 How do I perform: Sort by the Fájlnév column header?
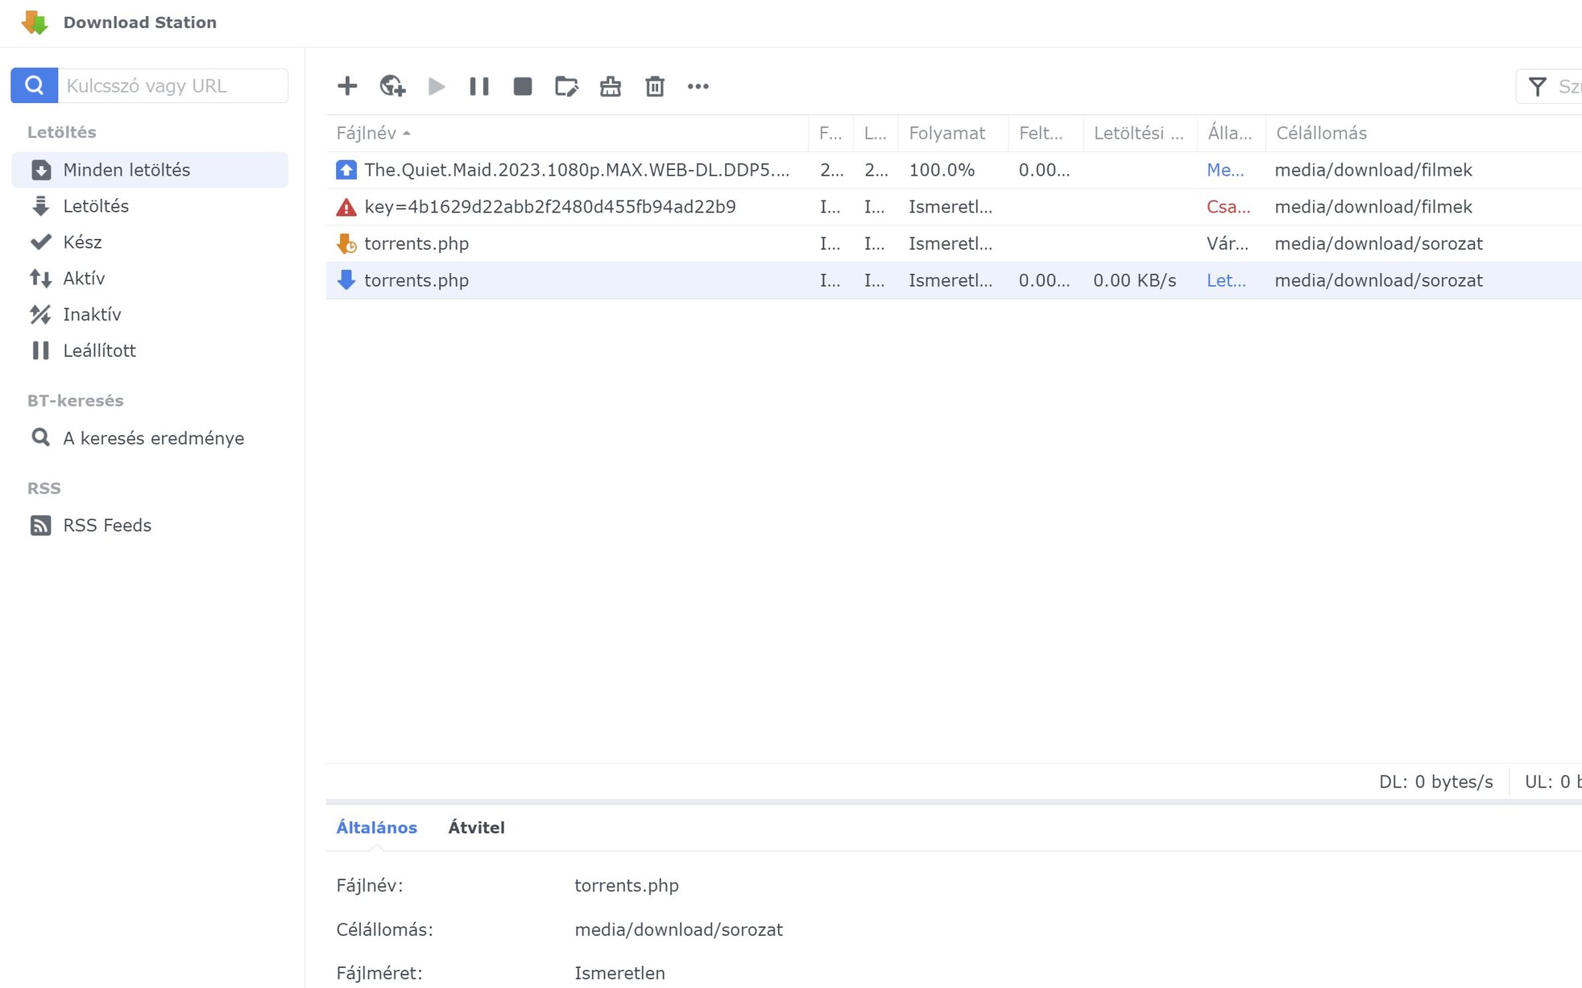point(567,133)
